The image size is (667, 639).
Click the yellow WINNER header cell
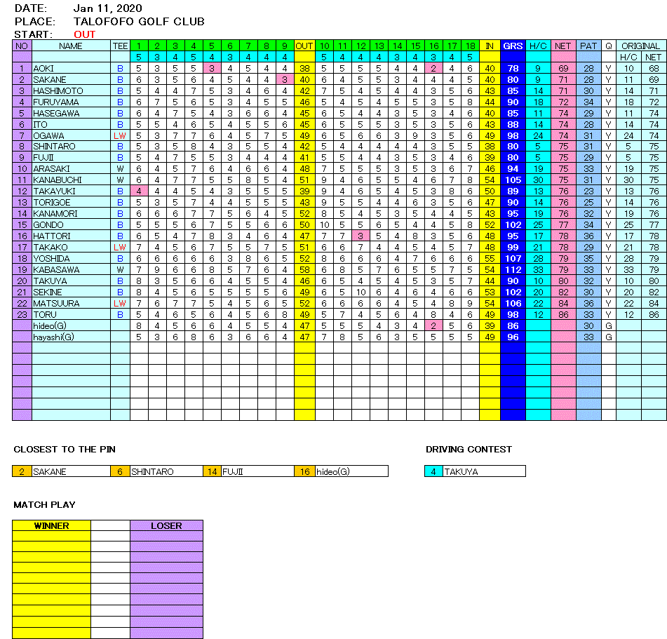[x=51, y=525]
